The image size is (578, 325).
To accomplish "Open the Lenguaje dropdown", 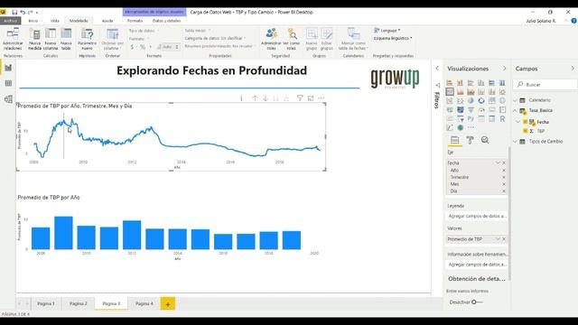I will click(387, 31).
